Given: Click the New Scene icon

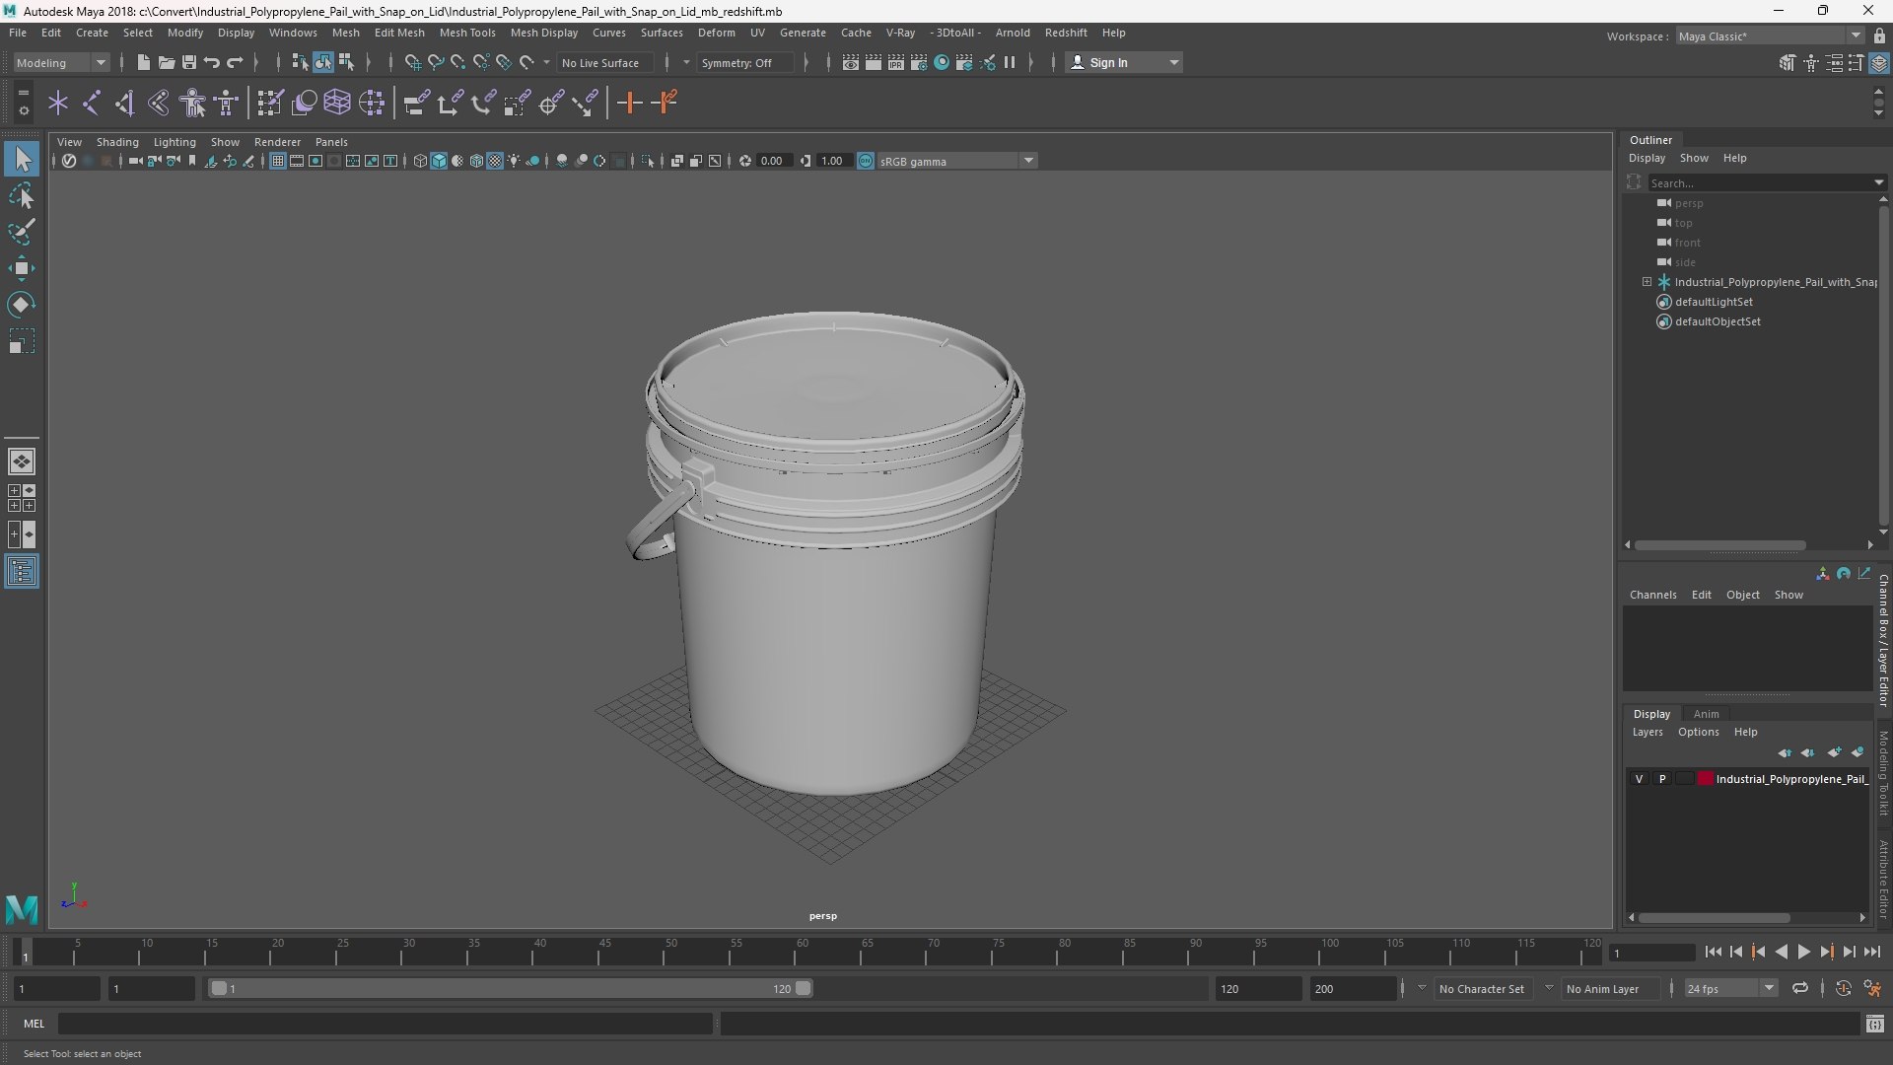Looking at the screenshot, I should tap(143, 62).
